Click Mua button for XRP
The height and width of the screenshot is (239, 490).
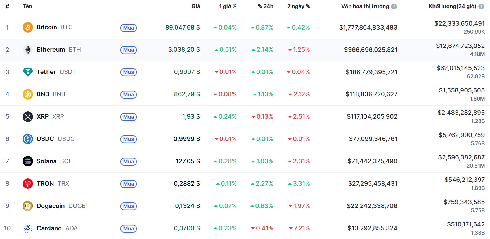tap(129, 117)
